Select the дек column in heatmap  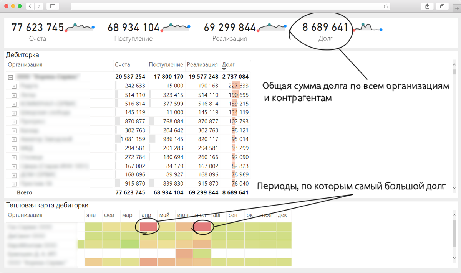point(282,215)
